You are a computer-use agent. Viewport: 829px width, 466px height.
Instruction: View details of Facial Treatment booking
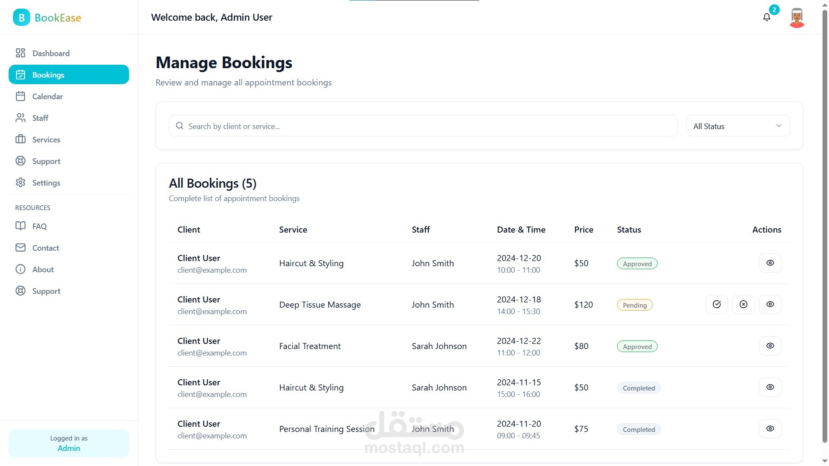coord(770,346)
